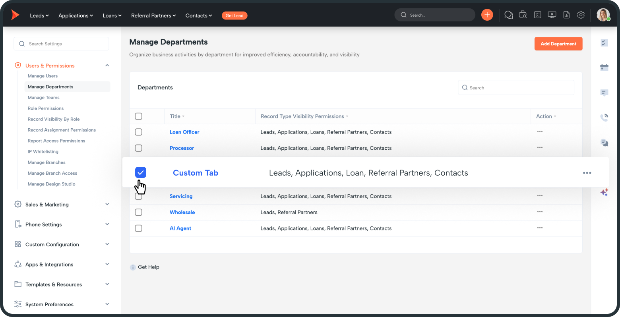Screen dimensions: 620x317
Task: Open action menu for Wholesale row
Action: click(x=540, y=212)
